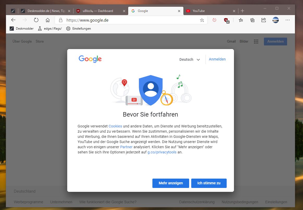Image resolution: width=303 pixels, height=210 pixels.
Task: Open Store link in header
Action: [40, 41]
